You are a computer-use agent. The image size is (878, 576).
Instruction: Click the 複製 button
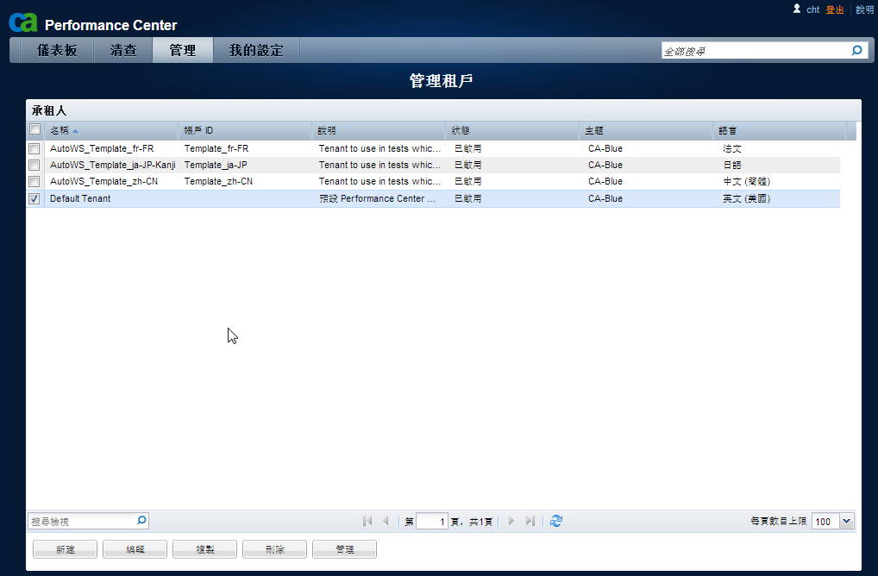pyautogui.click(x=205, y=549)
